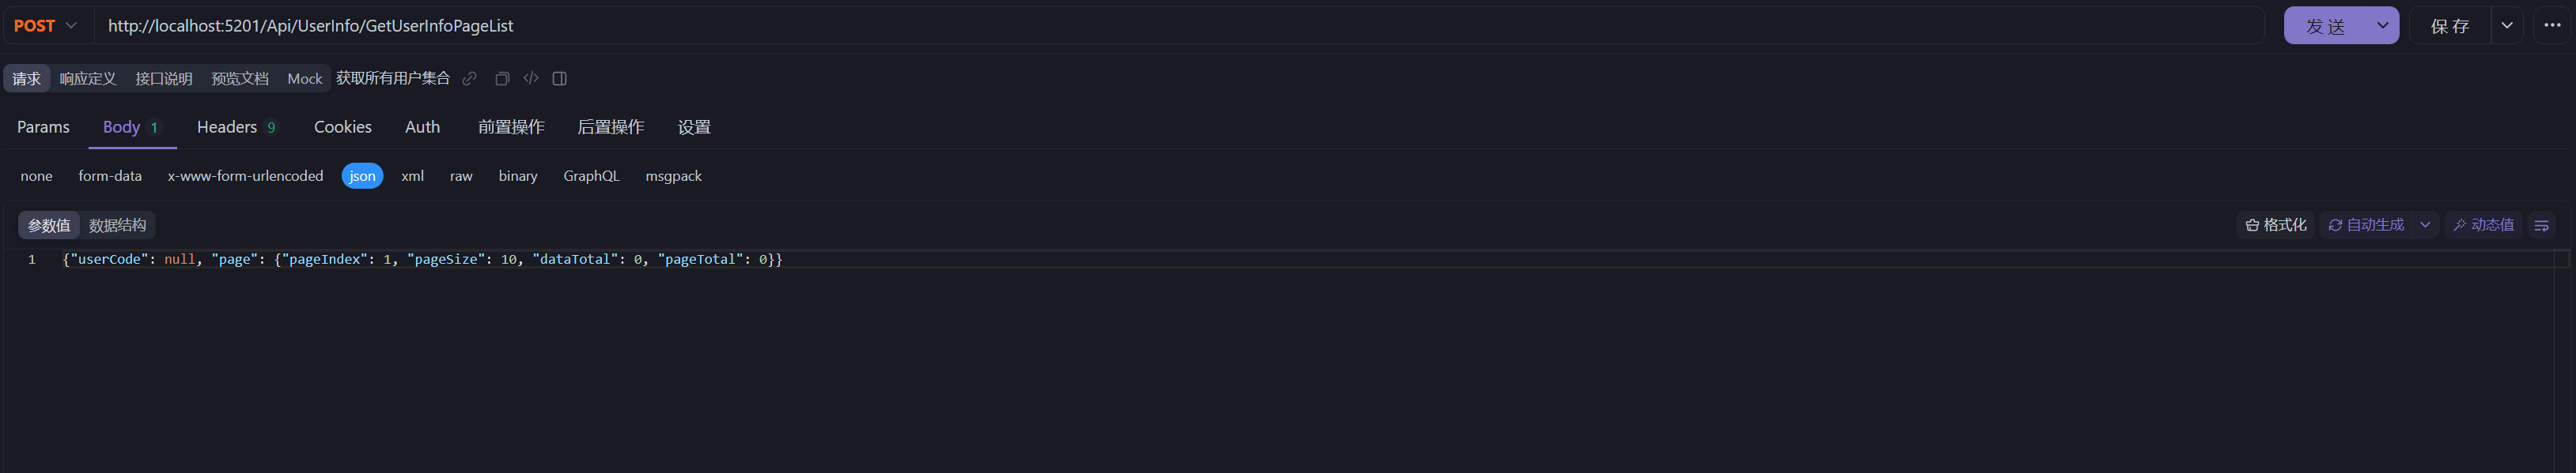The width and height of the screenshot is (2576, 473).
Task: Select the json body type
Action: [x=362, y=177]
